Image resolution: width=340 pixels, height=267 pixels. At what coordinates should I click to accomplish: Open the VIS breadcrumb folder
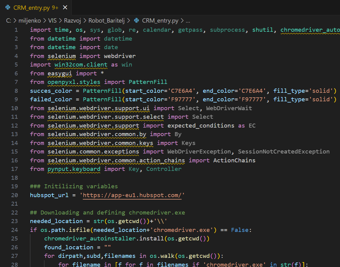[53, 21]
